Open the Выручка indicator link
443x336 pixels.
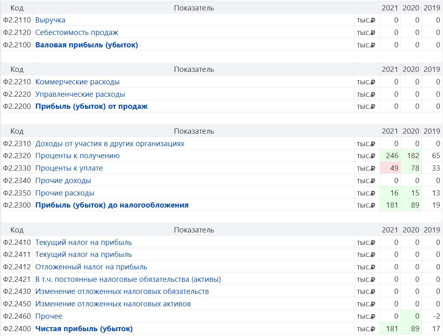coord(50,20)
